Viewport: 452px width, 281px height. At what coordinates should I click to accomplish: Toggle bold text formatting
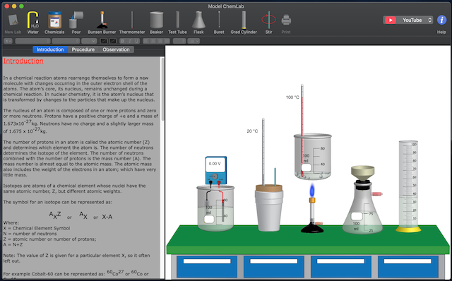[122, 41]
